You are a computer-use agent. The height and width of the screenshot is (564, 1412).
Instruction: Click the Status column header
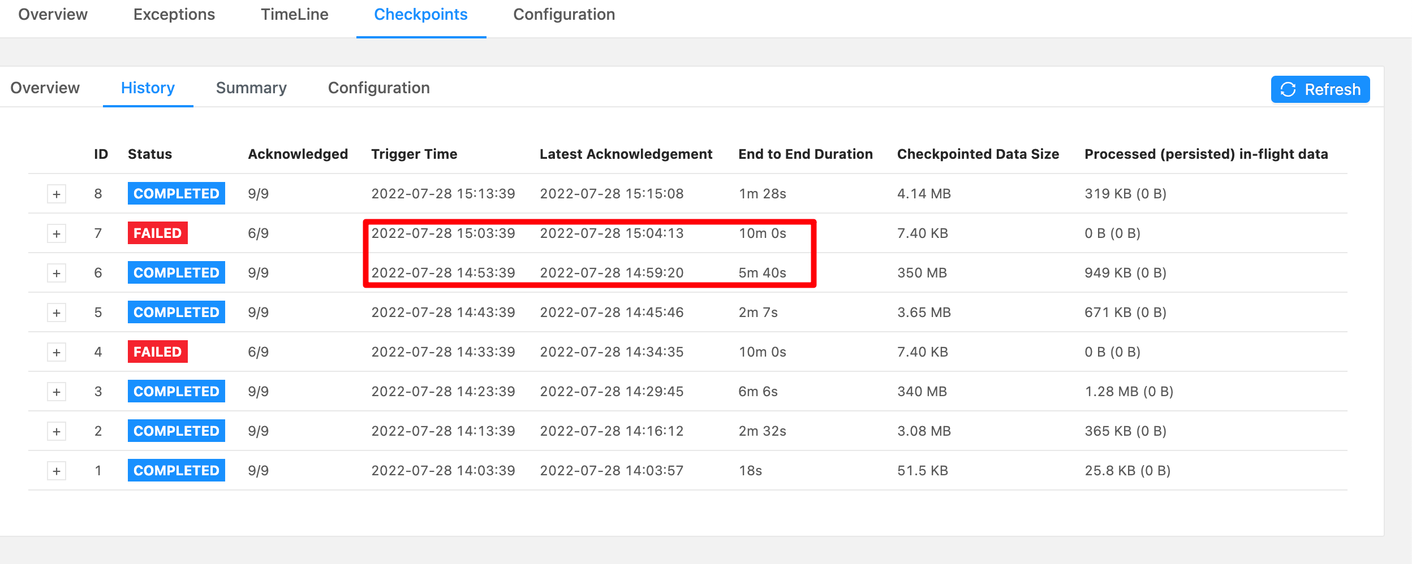[150, 154]
